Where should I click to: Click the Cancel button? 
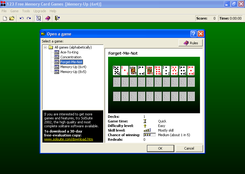(x=189, y=148)
